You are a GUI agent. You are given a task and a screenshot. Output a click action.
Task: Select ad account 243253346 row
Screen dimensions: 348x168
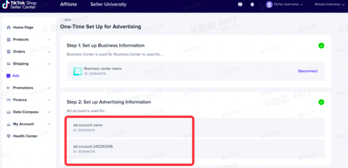point(129,149)
